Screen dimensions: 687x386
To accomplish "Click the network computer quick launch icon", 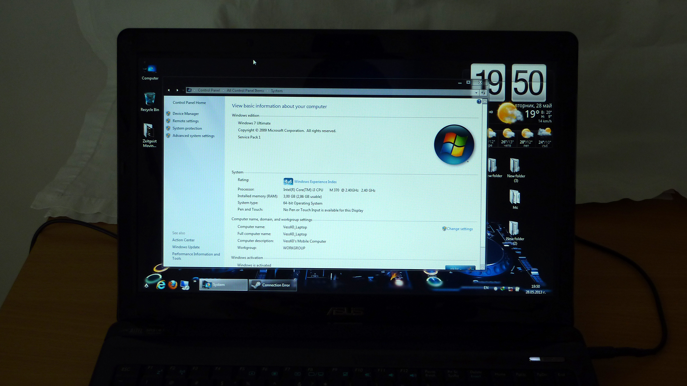I will click(185, 285).
